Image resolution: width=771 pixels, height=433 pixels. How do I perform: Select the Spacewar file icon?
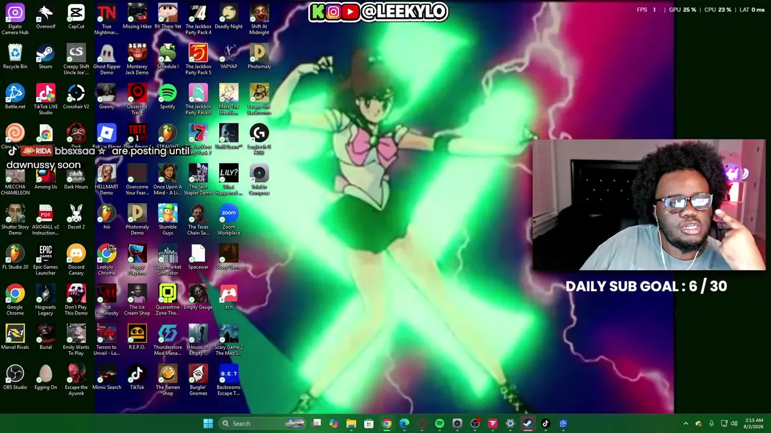(198, 257)
